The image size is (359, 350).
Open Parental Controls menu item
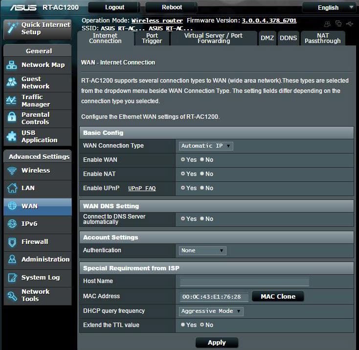click(x=38, y=118)
